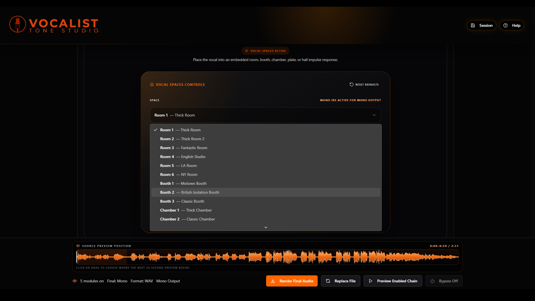
Task: Click the 'Final: Mono' status text
Action: [117, 281]
